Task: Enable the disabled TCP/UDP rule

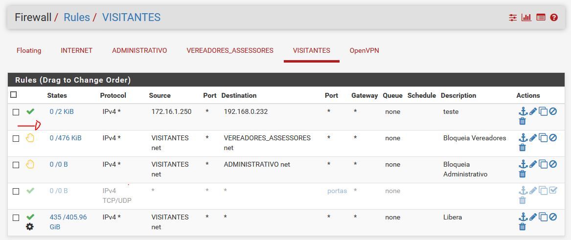Action: click(x=553, y=191)
